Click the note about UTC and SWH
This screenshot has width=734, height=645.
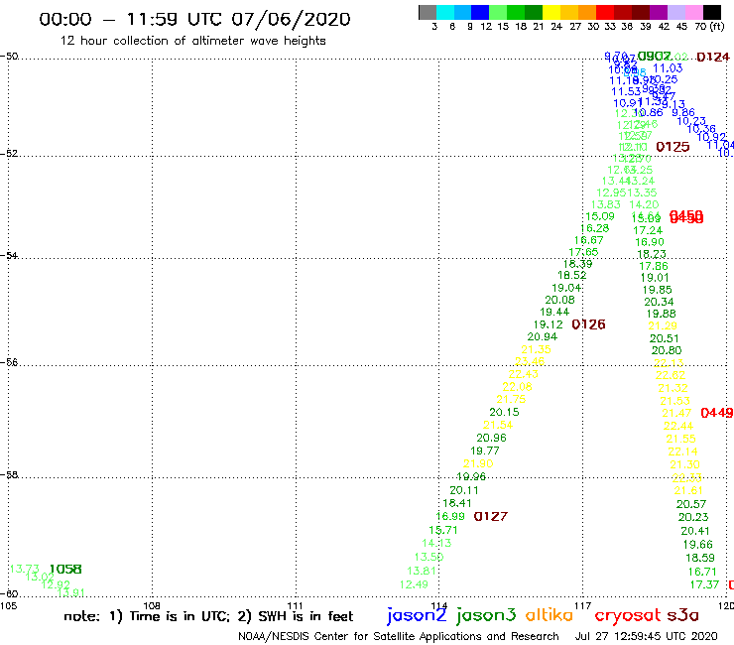pos(208,616)
